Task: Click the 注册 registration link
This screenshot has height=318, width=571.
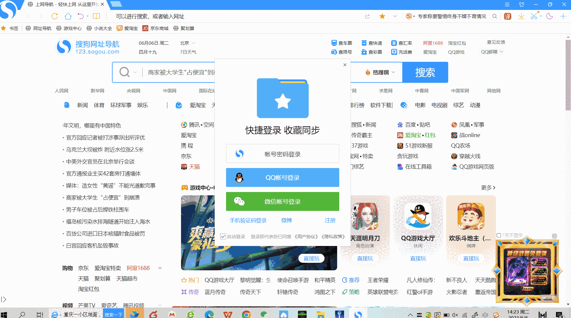Action: tap(330, 220)
